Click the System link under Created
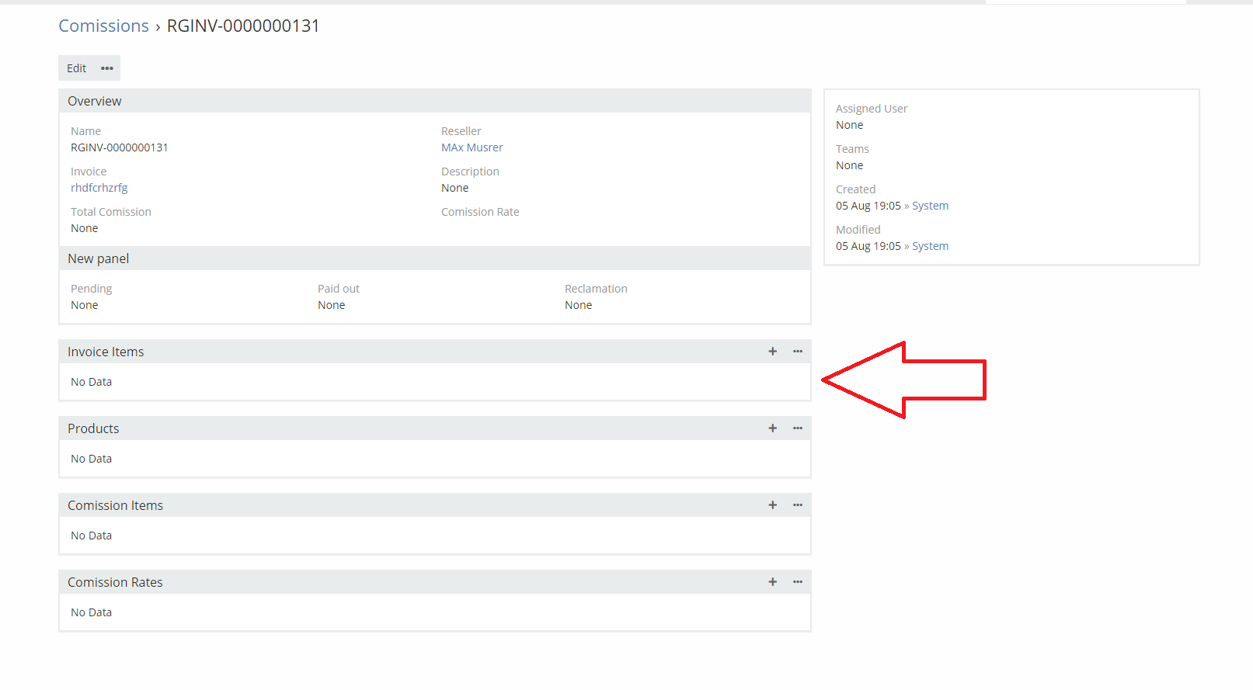 click(x=930, y=206)
